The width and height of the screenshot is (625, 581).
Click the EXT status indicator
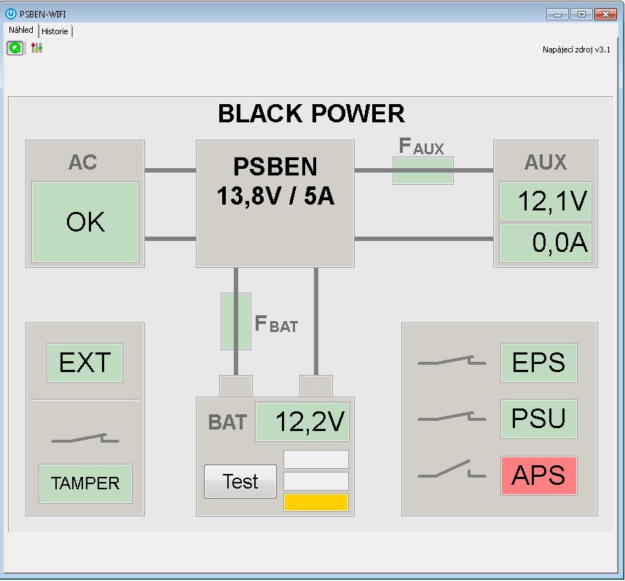tap(85, 363)
